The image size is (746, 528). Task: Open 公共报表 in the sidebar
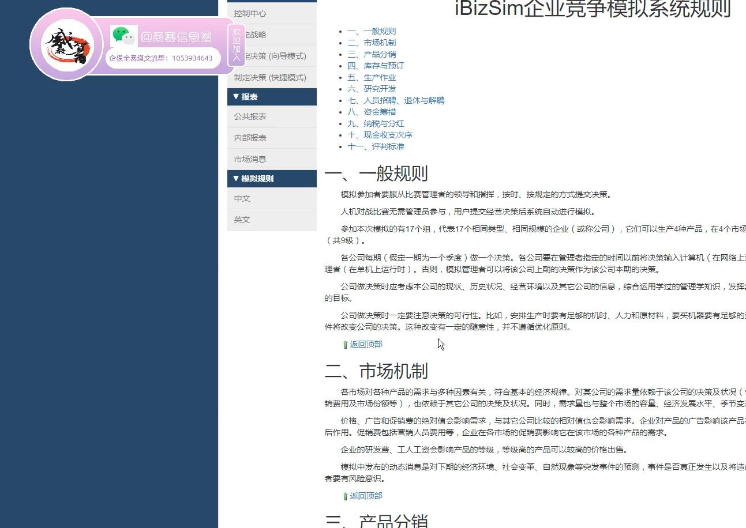click(272, 116)
